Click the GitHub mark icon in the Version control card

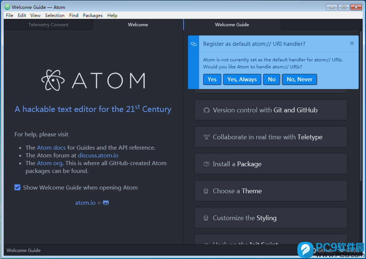click(206, 110)
